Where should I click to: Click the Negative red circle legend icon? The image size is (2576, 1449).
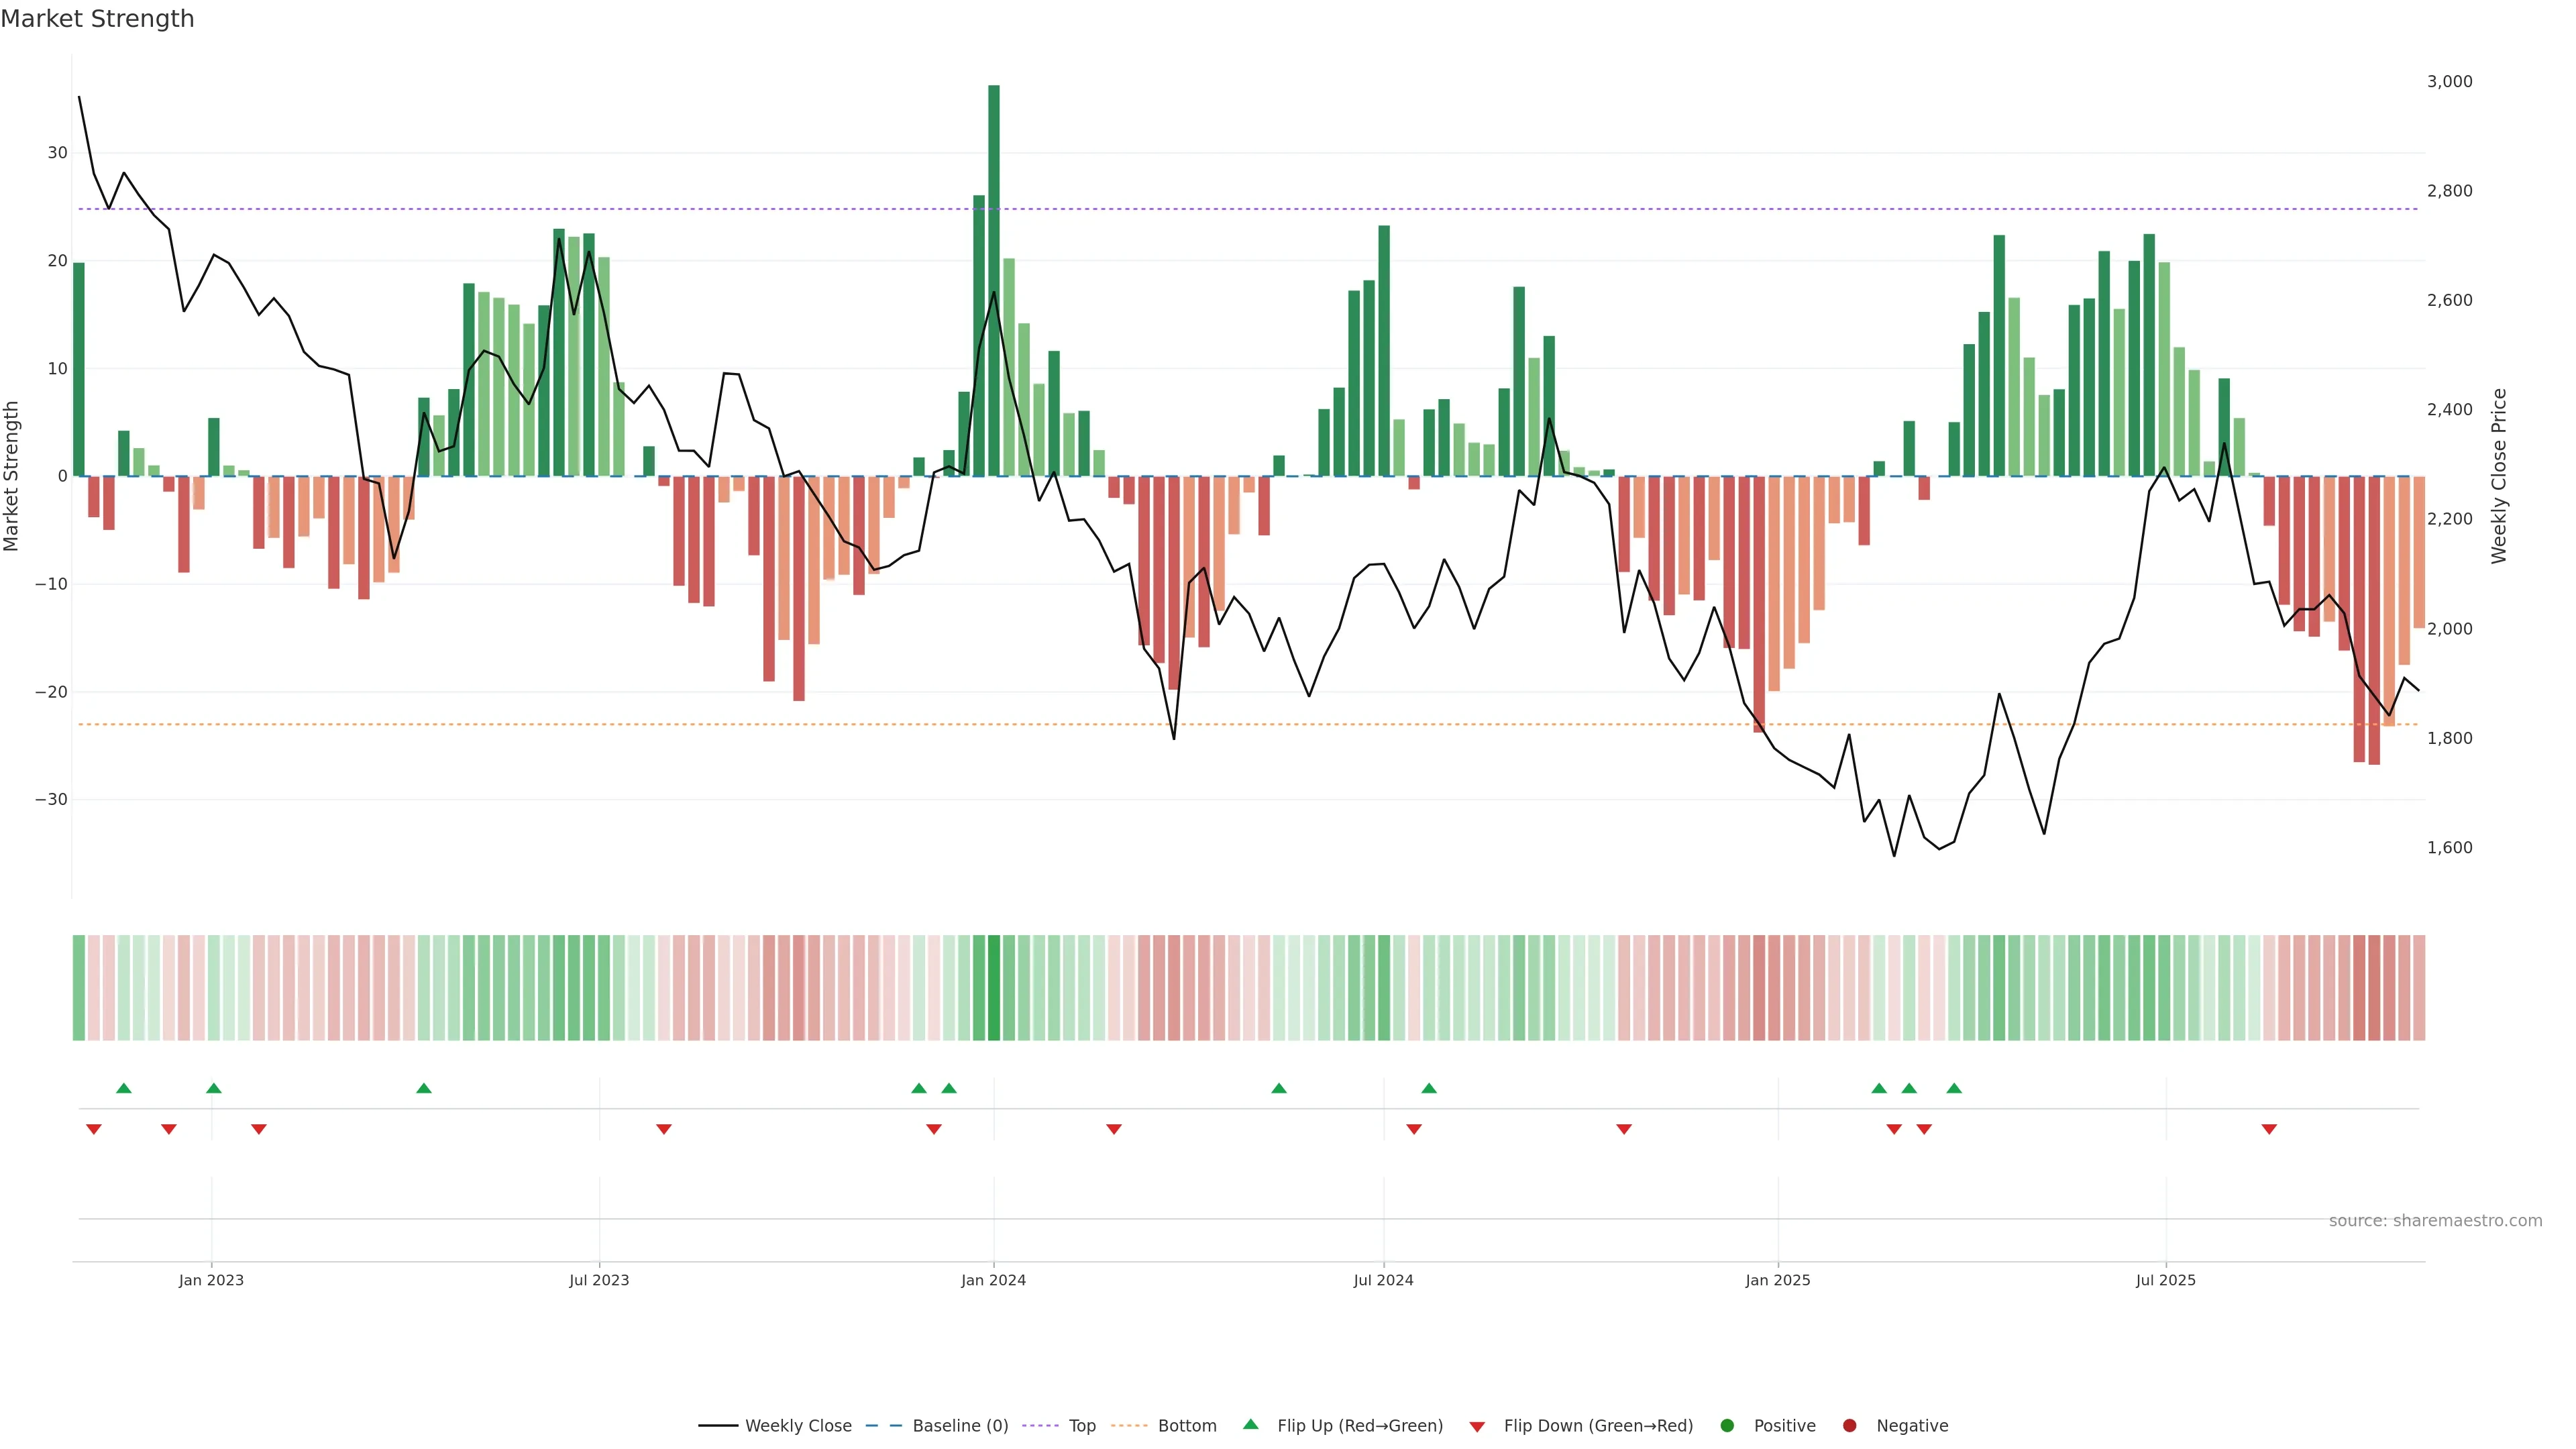pos(1849,1425)
